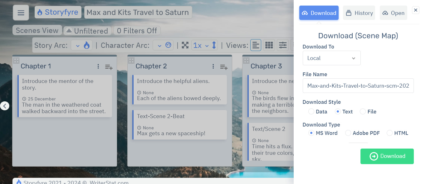Image resolution: width=426 pixels, height=184 pixels.
Task: Select the sliders view icon under Views
Action: coord(282,45)
